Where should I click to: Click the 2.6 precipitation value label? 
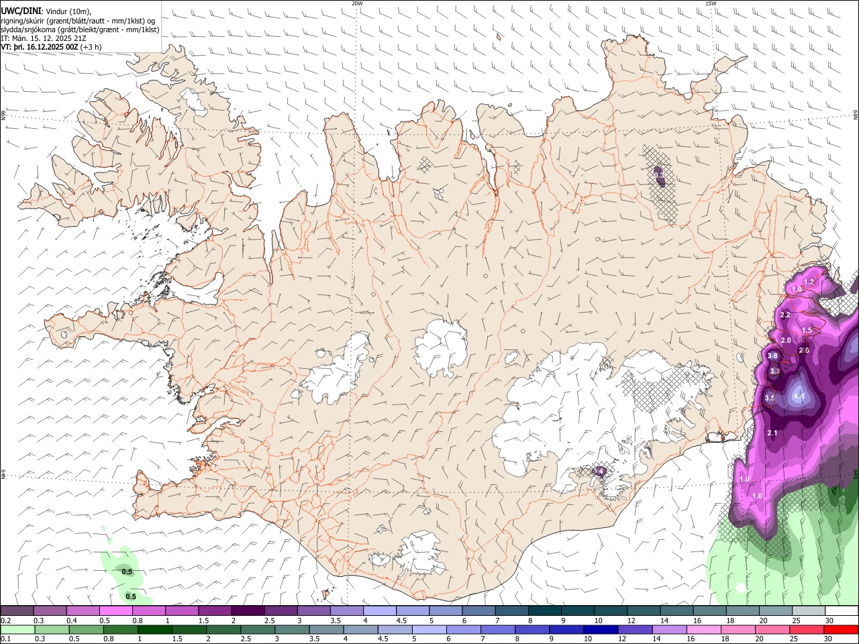coord(804,351)
